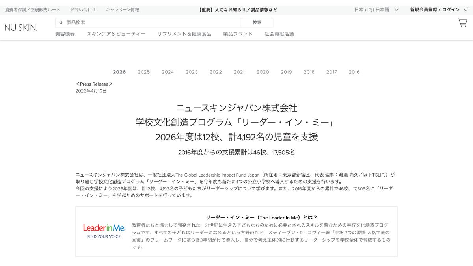
Task: Click the heading ニュースキンジャパン株式会社
Action: [236, 108]
